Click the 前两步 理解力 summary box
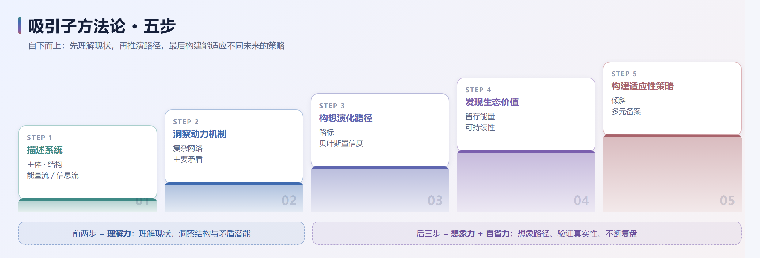Image resolution: width=760 pixels, height=258 pixels. pyautogui.click(x=161, y=233)
